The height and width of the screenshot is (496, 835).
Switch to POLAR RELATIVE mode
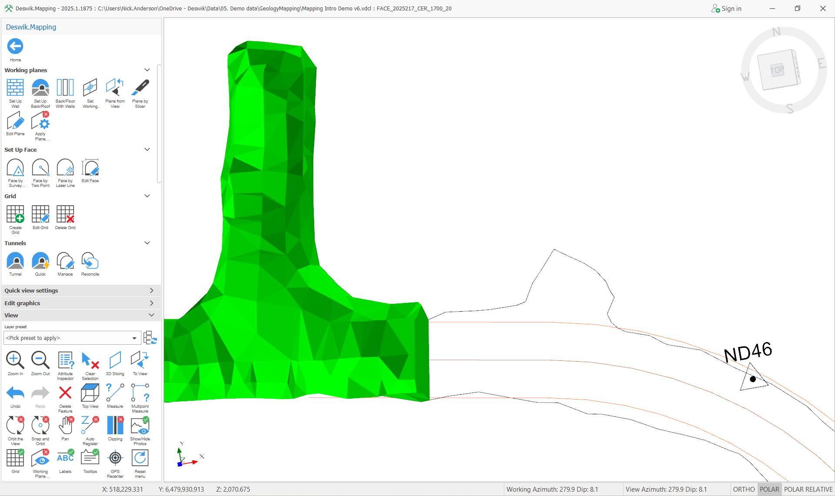click(x=808, y=489)
